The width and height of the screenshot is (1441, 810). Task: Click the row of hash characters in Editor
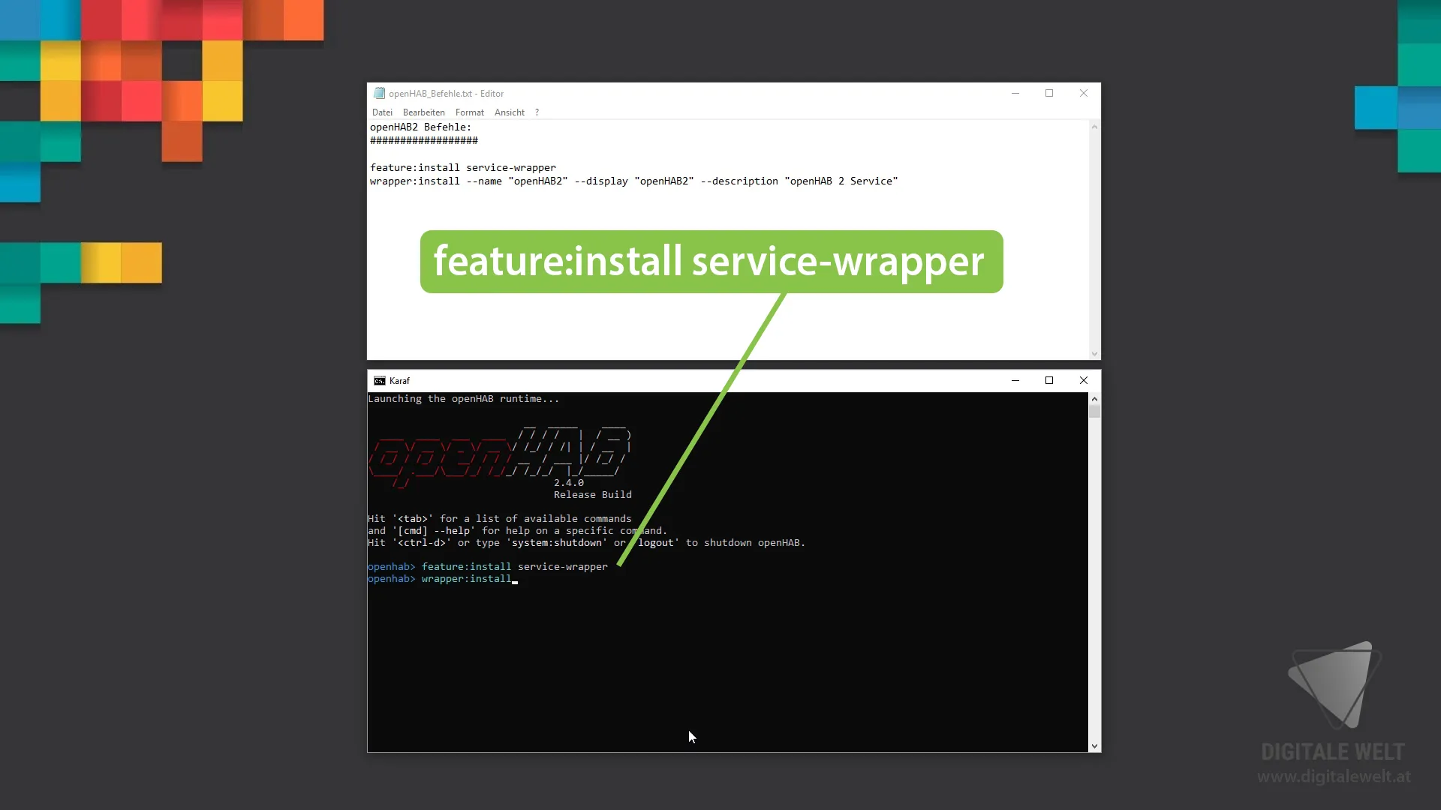[424, 141]
